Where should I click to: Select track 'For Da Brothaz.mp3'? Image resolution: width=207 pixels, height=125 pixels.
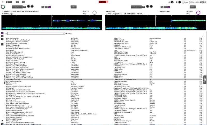[13, 38]
